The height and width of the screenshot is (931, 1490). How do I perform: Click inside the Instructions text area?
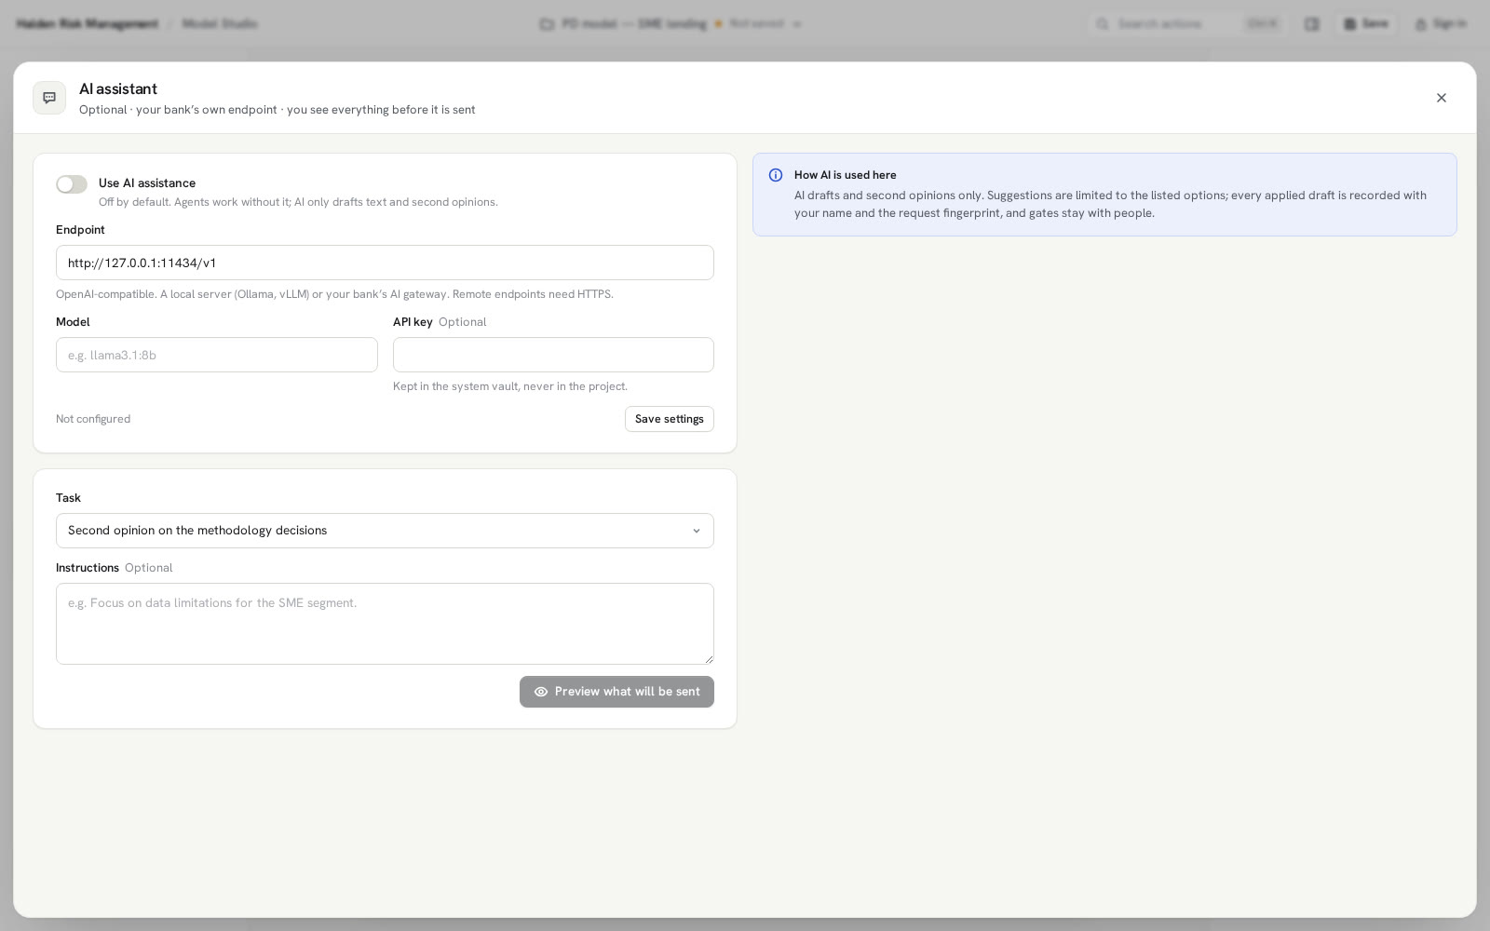(385, 624)
